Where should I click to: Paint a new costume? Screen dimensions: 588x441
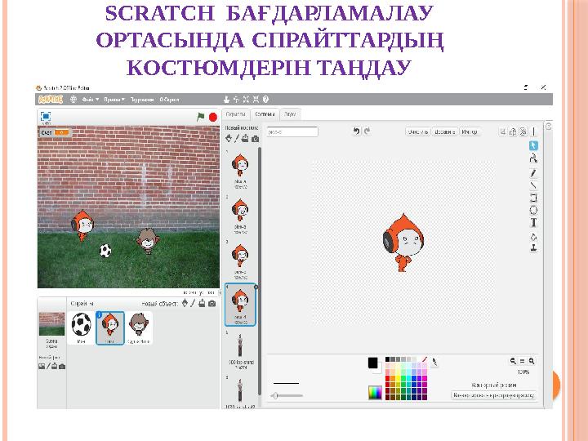(x=237, y=138)
